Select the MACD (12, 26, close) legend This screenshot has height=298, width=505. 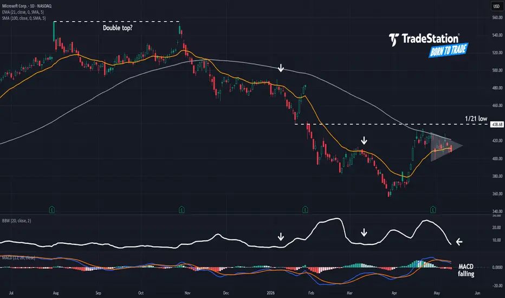coord(18,258)
